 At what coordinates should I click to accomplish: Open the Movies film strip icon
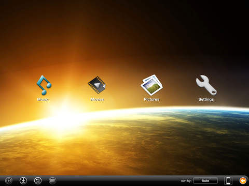pyautogui.click(x=97, y=85)
